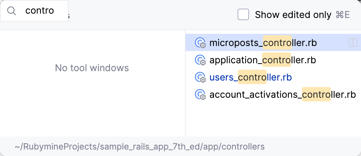Click the search magnifier icon
361x156 pixels.
click(12, 11)
